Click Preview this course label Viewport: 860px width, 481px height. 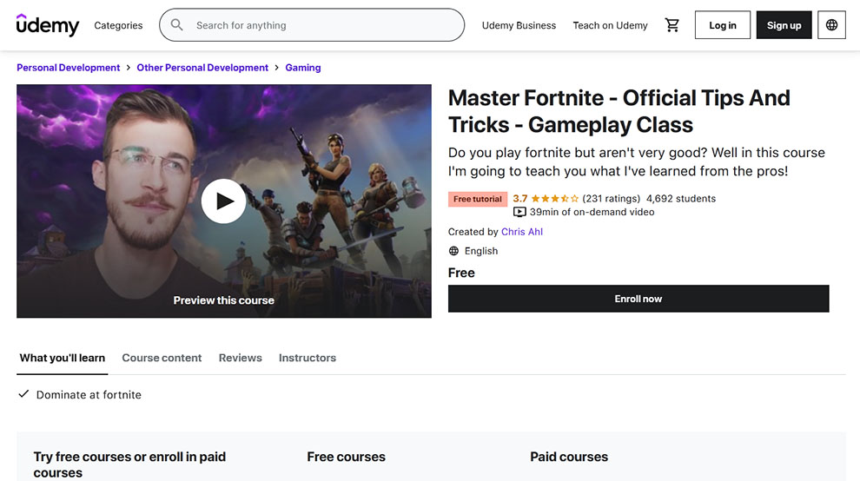coord(224,300)
